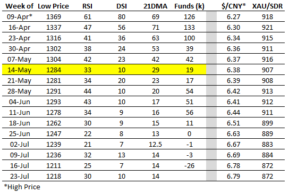Click the $/CNY* column header
The width and height of the screenshot is (289, 193).
tap(234, 6)
